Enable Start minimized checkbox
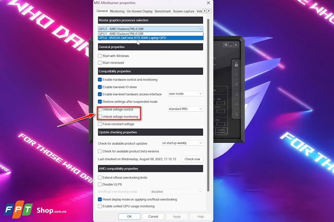The image size is (334, 222). (100, 62)
